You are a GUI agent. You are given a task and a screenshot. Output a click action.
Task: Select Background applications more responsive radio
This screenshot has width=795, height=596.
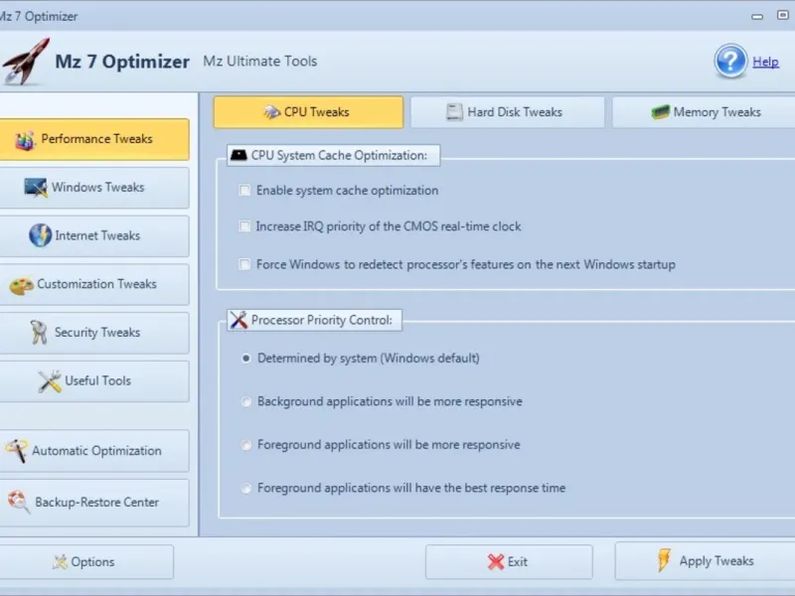pyautogui.click(x=245, y=401)
